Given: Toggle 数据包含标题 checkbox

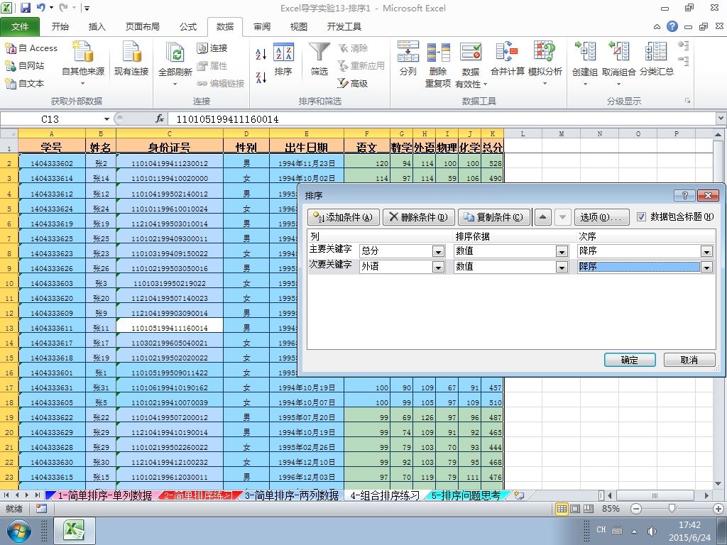Looking at the screenshot, I should click(x=641, y=217).
